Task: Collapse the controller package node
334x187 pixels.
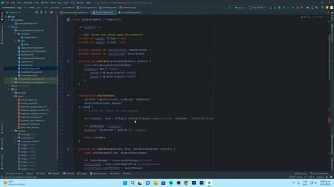Action: (16, 34)
